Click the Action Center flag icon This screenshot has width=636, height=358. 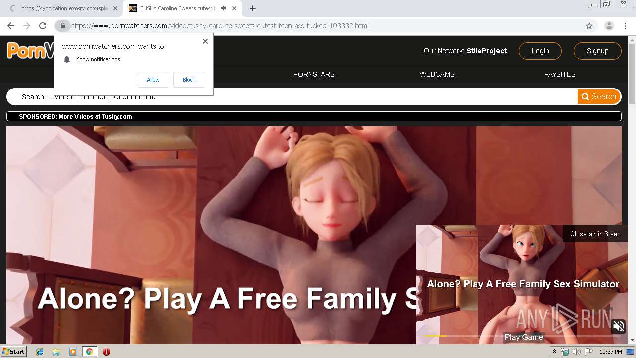pyautogui.click(x=588, y=352)
